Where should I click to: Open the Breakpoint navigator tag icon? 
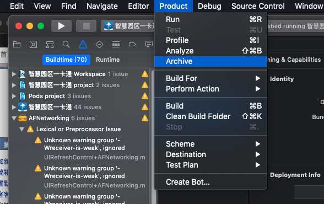pyautogui.click(x=132, y=44)
